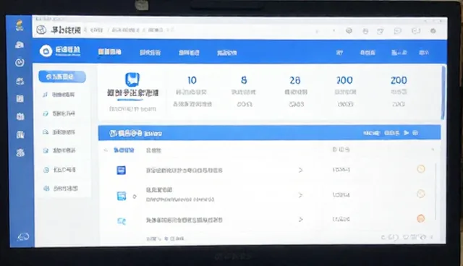Open the rightmost link in blue navigation bar
Screen dimensions: 463x266
(424, 53)
